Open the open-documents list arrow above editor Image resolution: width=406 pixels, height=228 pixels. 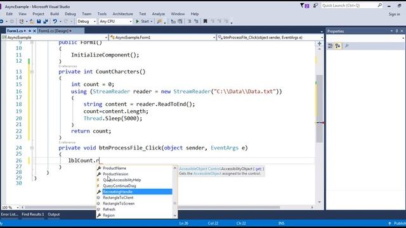pyautogui.click(x=322, y=32)
